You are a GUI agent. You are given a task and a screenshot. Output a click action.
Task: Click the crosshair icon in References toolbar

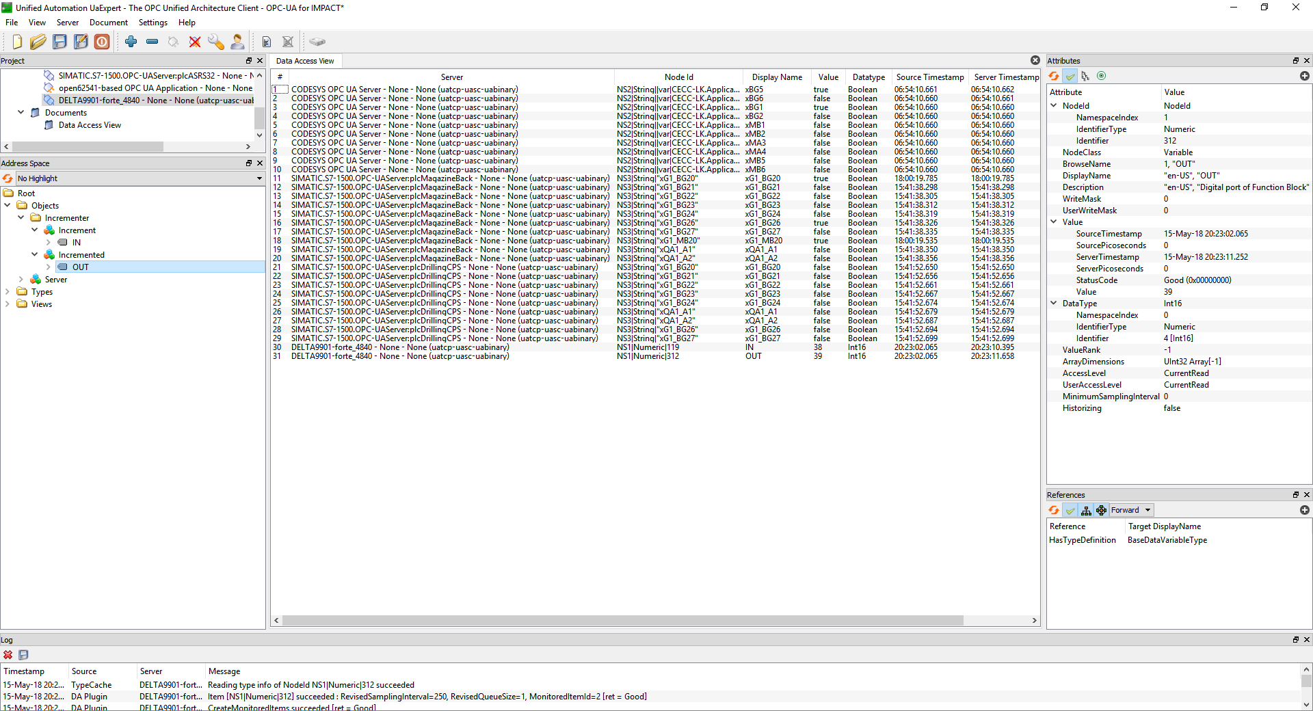point(1101,510)
